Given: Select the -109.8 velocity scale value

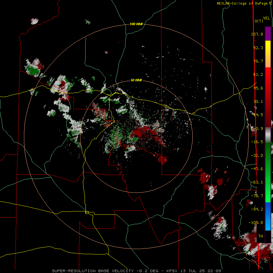Looking at the screenshot, I should pyautogui.click(x=256, y=223).
